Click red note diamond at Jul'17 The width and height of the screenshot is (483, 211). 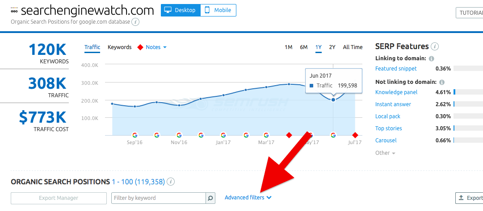pos(355,135)
